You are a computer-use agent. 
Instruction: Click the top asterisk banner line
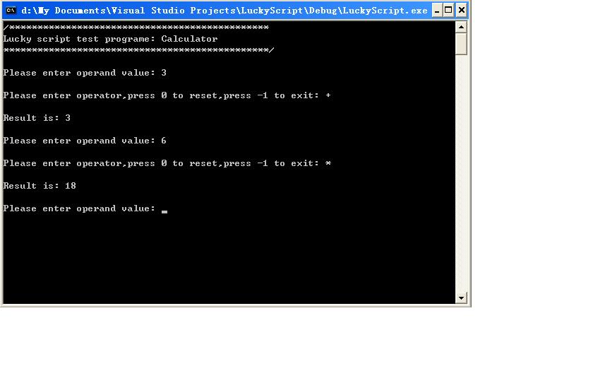[x=136, y=28]
